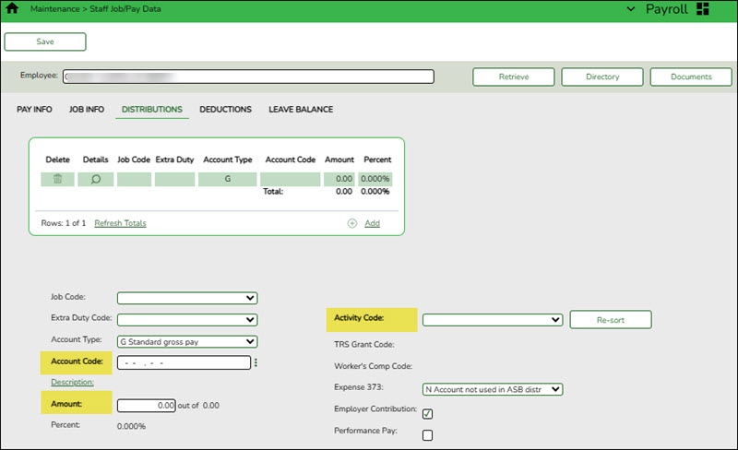The width and height of the screenshot is (738, 450).
Task: Uncheck the Employer Contribution checkbox
Action: [427, 412]
